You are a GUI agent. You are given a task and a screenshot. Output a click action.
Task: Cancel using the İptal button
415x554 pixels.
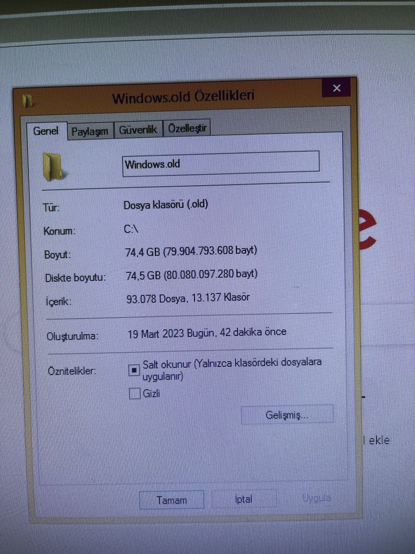coord(243,499)
